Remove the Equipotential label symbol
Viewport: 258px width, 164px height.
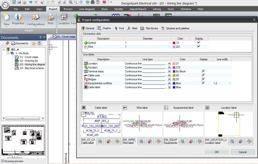tap(191, 142)
